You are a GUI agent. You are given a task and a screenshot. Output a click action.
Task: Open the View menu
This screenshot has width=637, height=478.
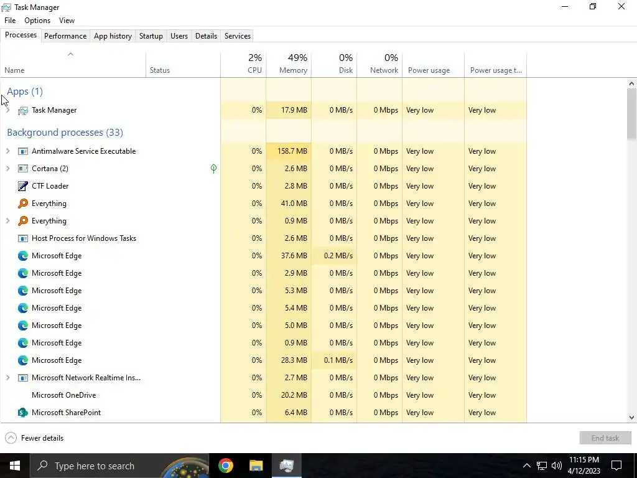click(67, 21)
